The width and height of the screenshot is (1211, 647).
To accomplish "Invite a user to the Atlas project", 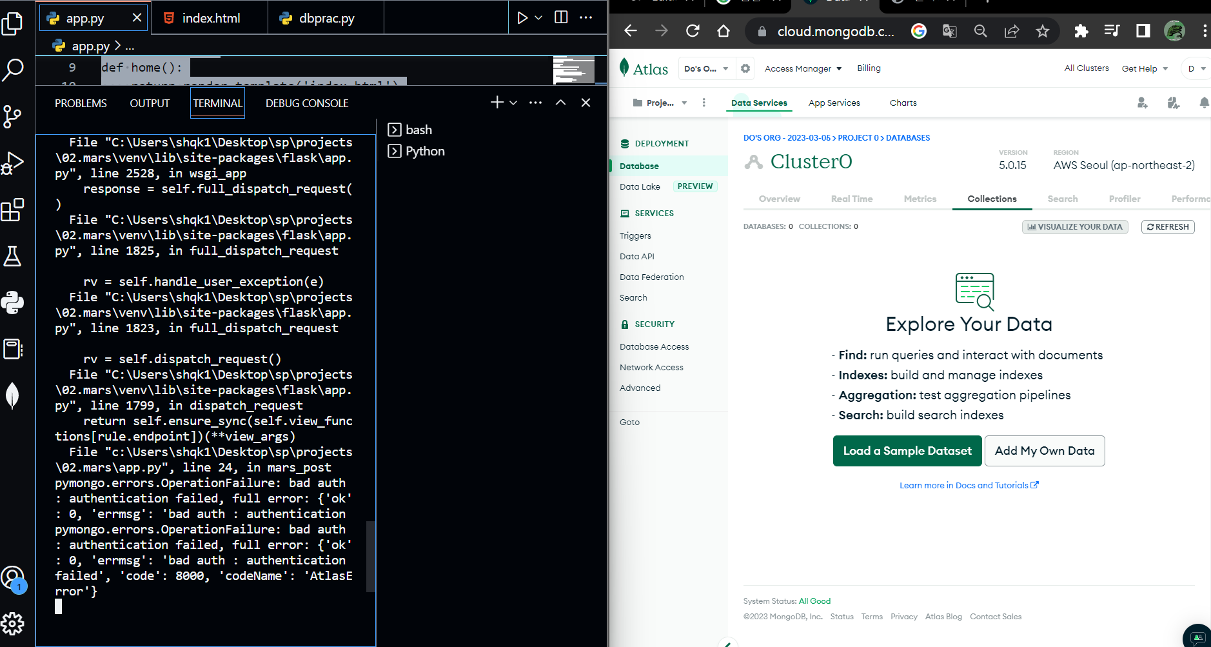I will (1142, 103).
